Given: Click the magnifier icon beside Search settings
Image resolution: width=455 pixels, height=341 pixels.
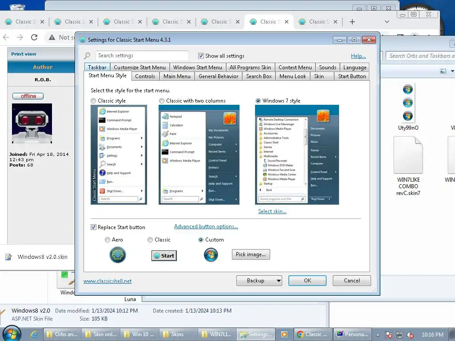Looking at the screenshot, I should coord(87,56).
